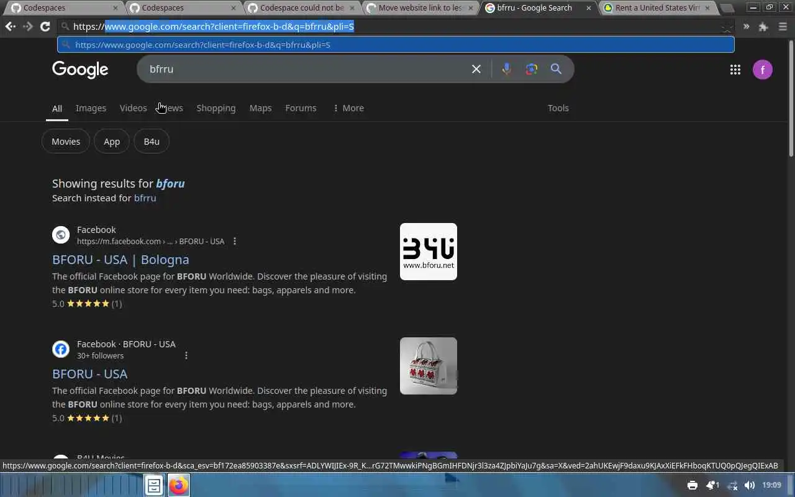This screenshot has width=795, height=497.
Task: Click the taskbar clock 19:09
Action: pyautogui.click(x=771, y=485)
